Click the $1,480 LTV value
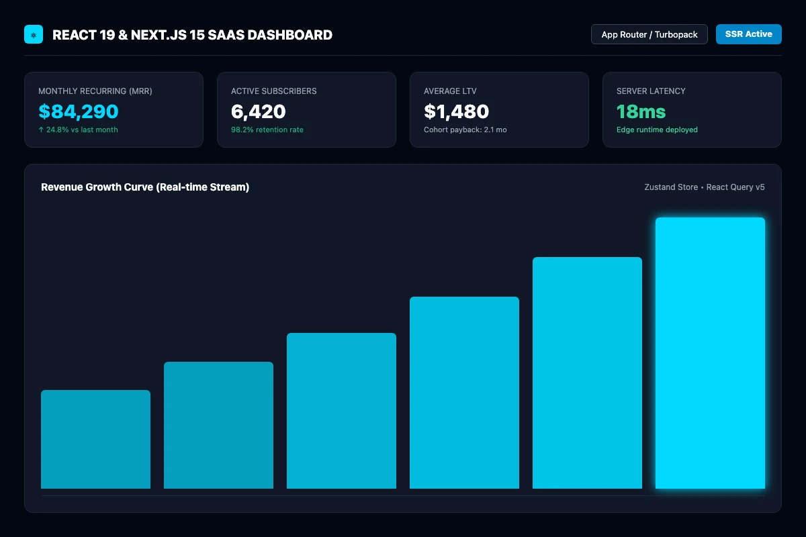 (457, 111)
